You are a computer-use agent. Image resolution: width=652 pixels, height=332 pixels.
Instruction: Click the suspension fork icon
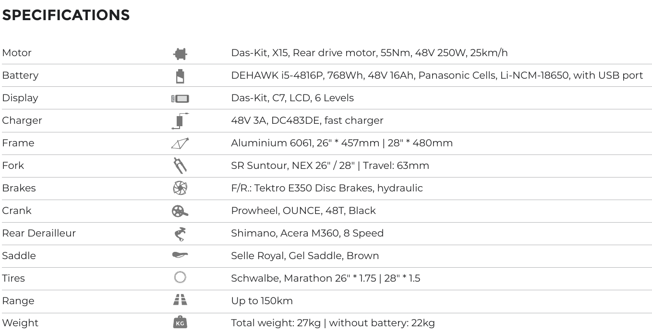point(180,166)
